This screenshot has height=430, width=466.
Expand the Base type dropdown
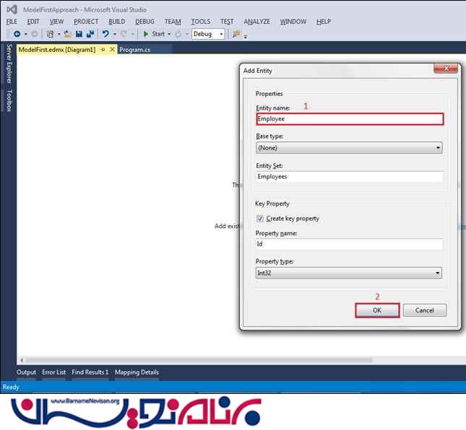click(x=349, y=148)
